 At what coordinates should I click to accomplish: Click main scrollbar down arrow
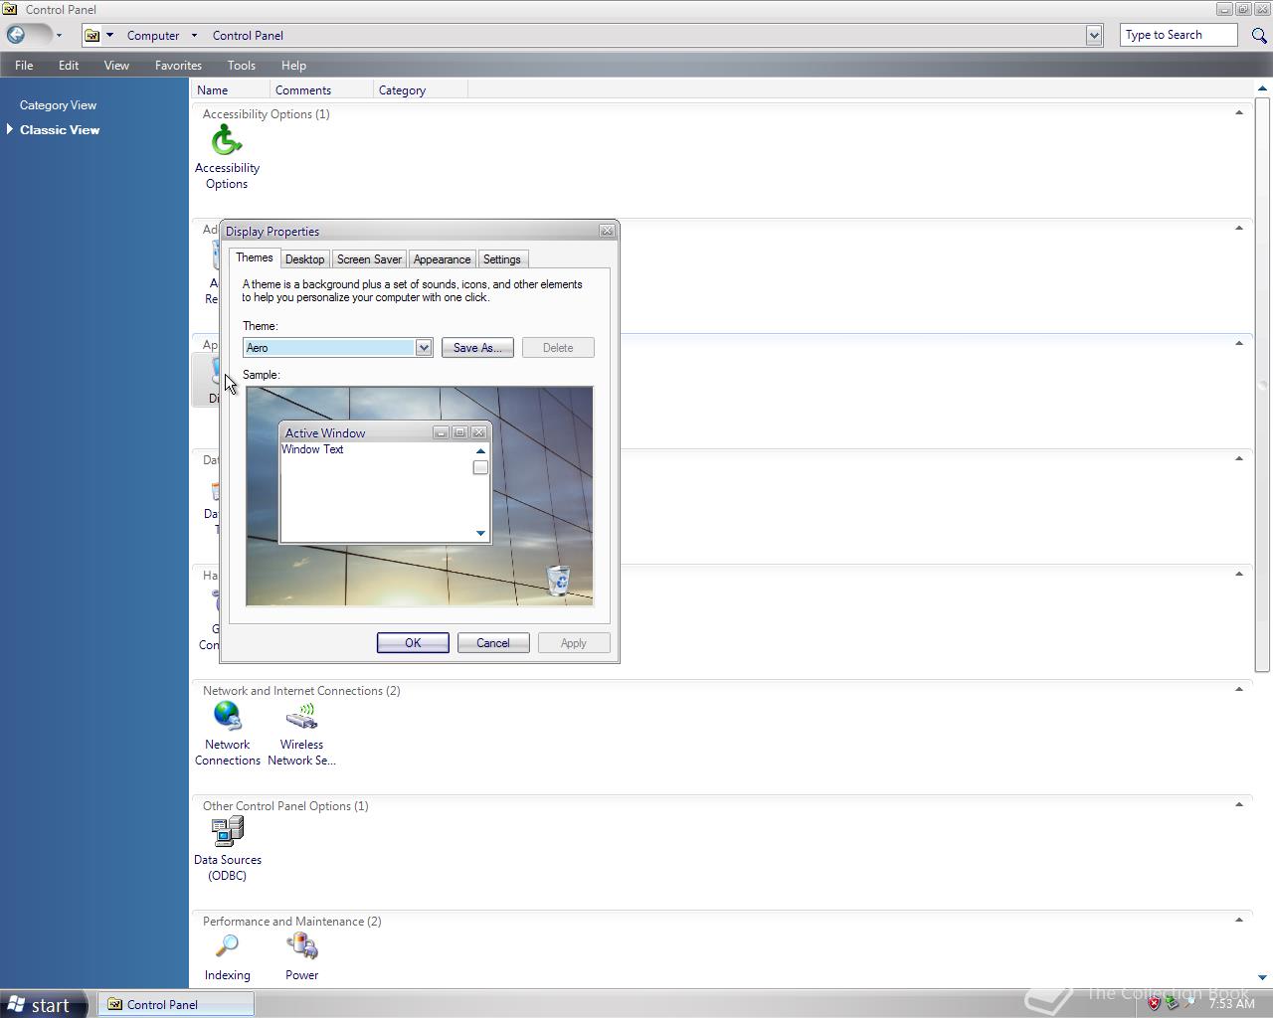point(1263,978)
